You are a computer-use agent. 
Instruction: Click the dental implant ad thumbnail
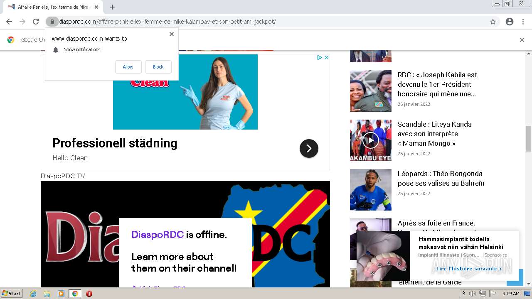tap(383, 256)
